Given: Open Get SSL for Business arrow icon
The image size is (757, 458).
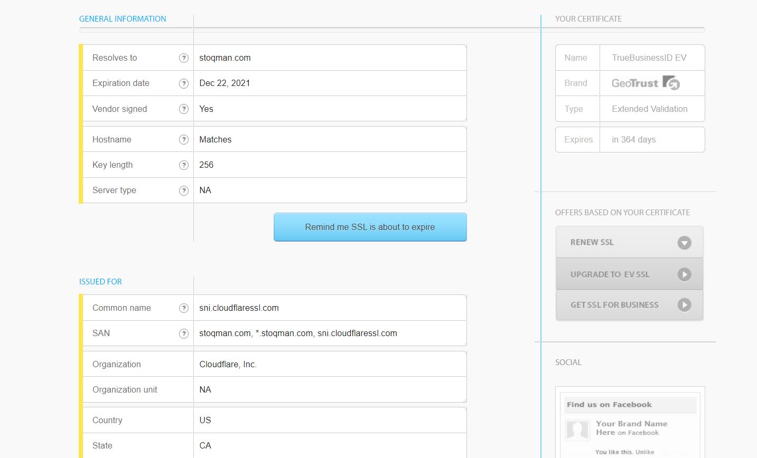Looking at the screenshot, I should tap(684, 305).
